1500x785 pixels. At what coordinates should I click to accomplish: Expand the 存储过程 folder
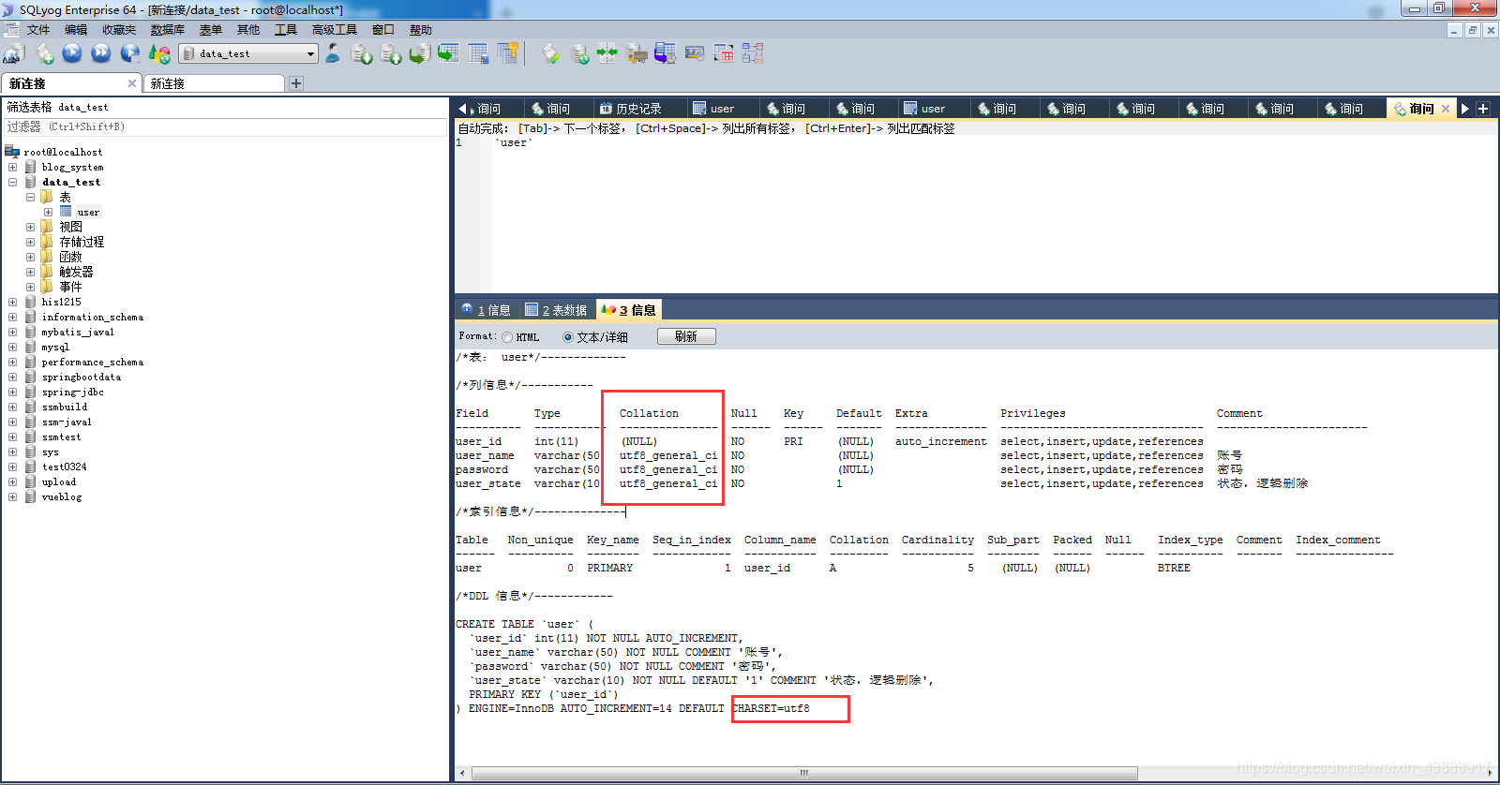tap(31, 243)
